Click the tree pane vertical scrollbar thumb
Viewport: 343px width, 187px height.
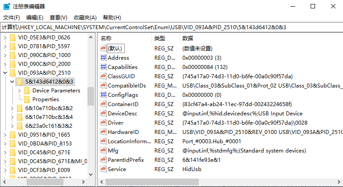[x=91, y=96]
